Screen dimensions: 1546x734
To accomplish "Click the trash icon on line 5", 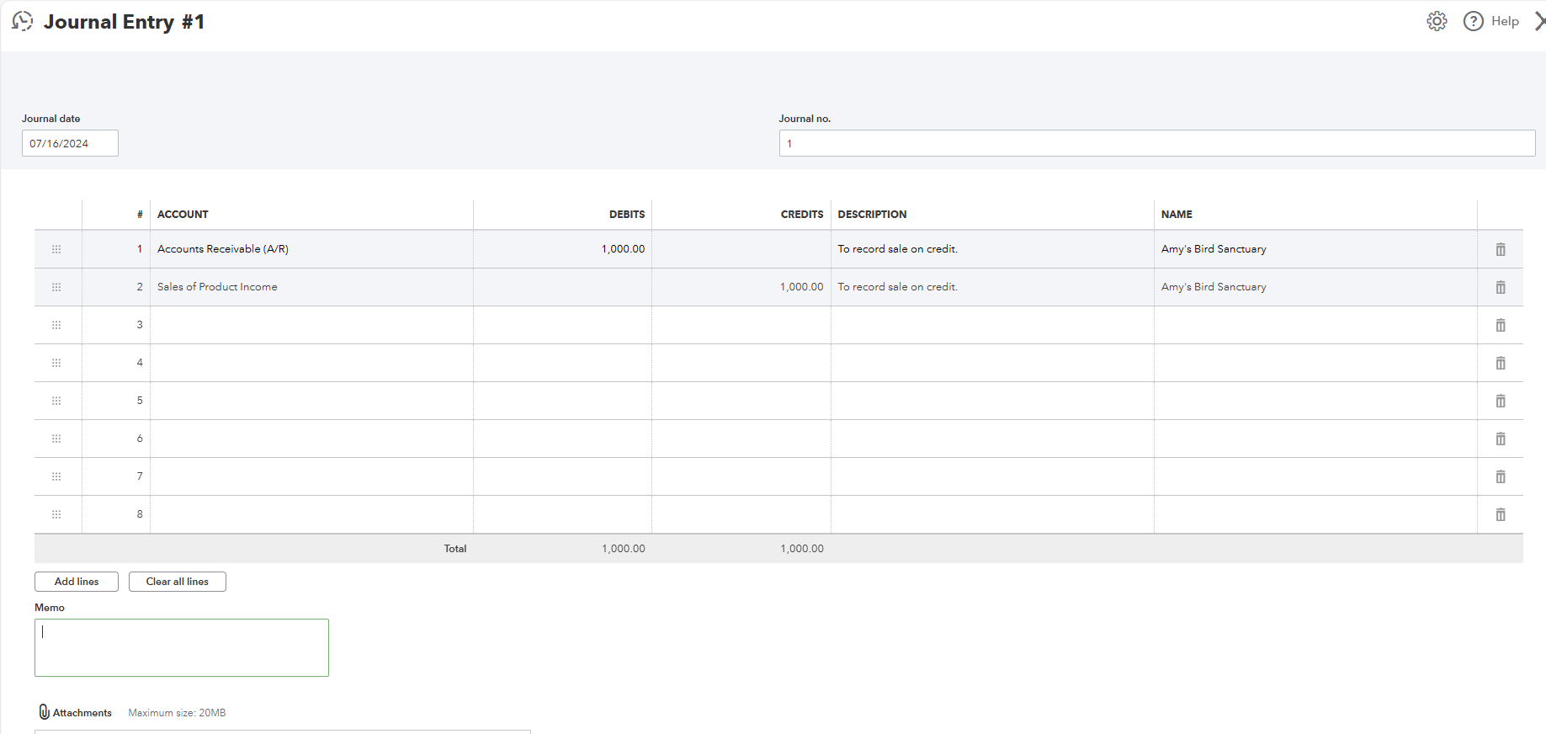I will click(1500, 401).
